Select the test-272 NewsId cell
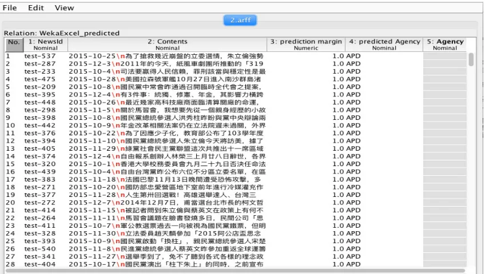 (x=46, y=203)
